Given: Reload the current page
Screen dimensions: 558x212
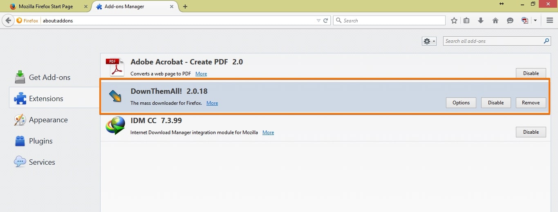Looking at the screenshot, I should [326, 20].
